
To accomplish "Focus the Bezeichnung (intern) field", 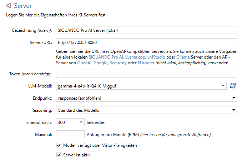I will tap(147, 30).
